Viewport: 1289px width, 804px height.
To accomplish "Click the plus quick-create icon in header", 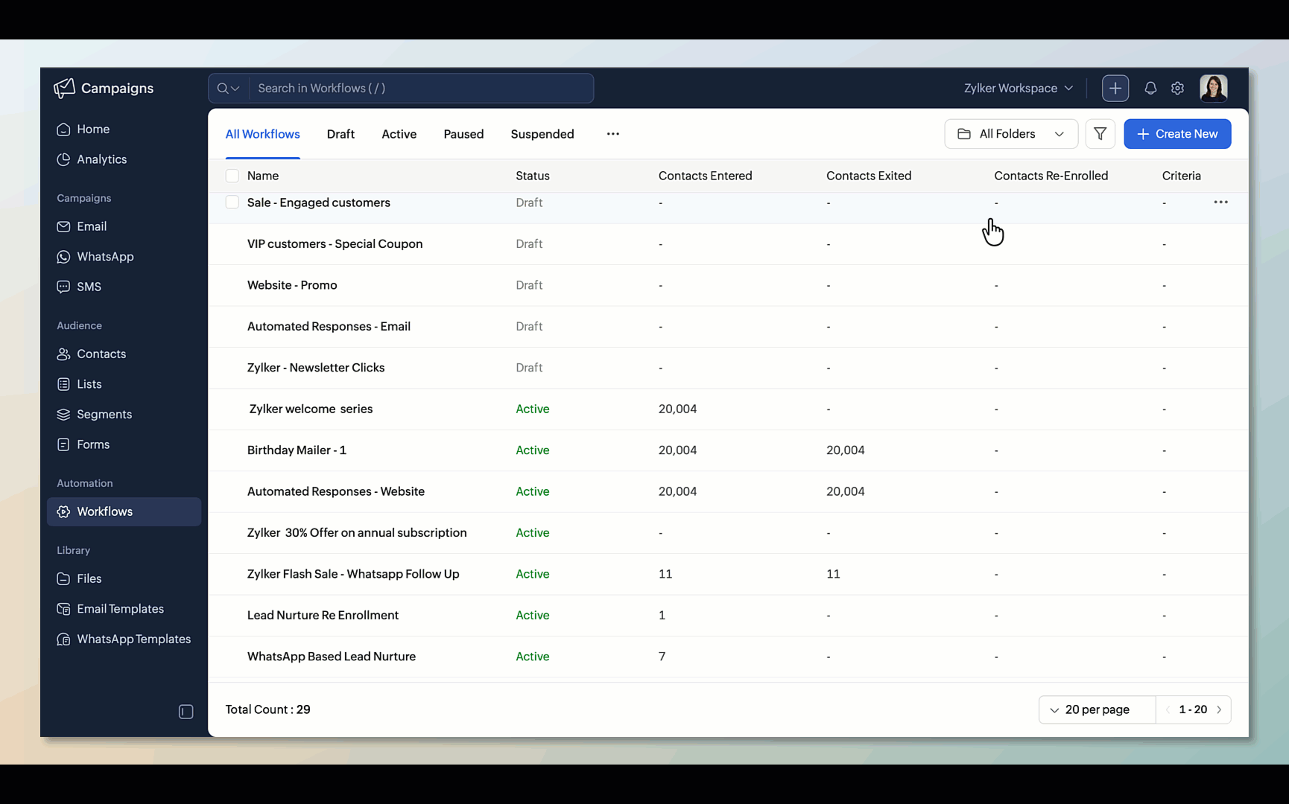I will [1115, 88].
